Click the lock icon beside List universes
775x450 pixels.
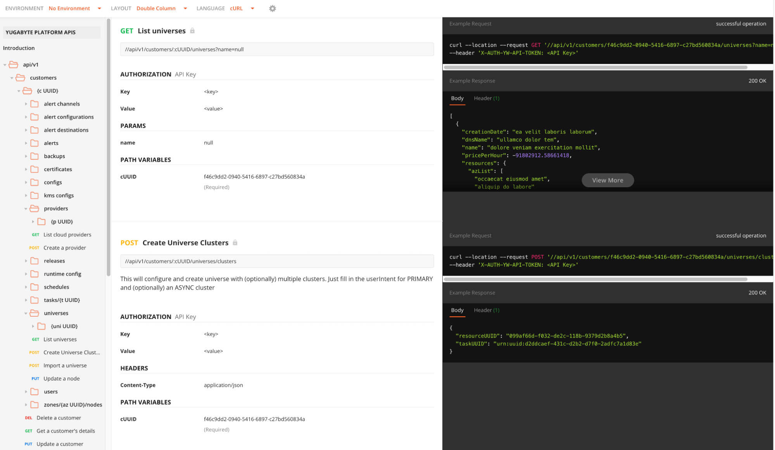[x=192, y=31]
